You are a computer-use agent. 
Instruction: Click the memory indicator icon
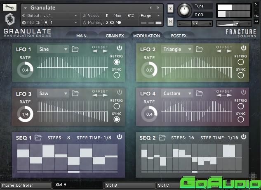85,23
